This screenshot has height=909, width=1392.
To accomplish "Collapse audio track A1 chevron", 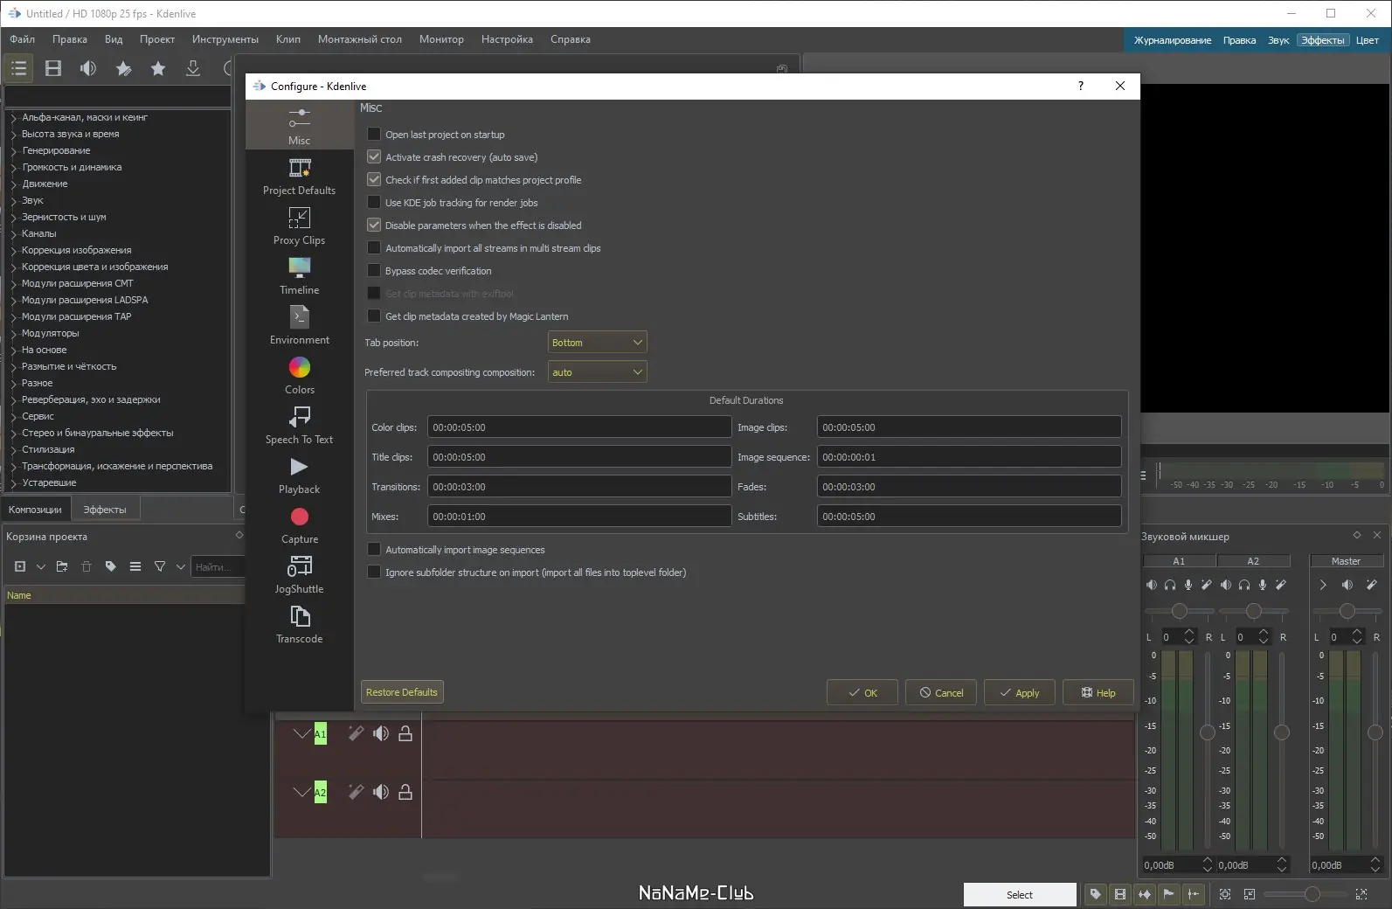I will point(301,733).
